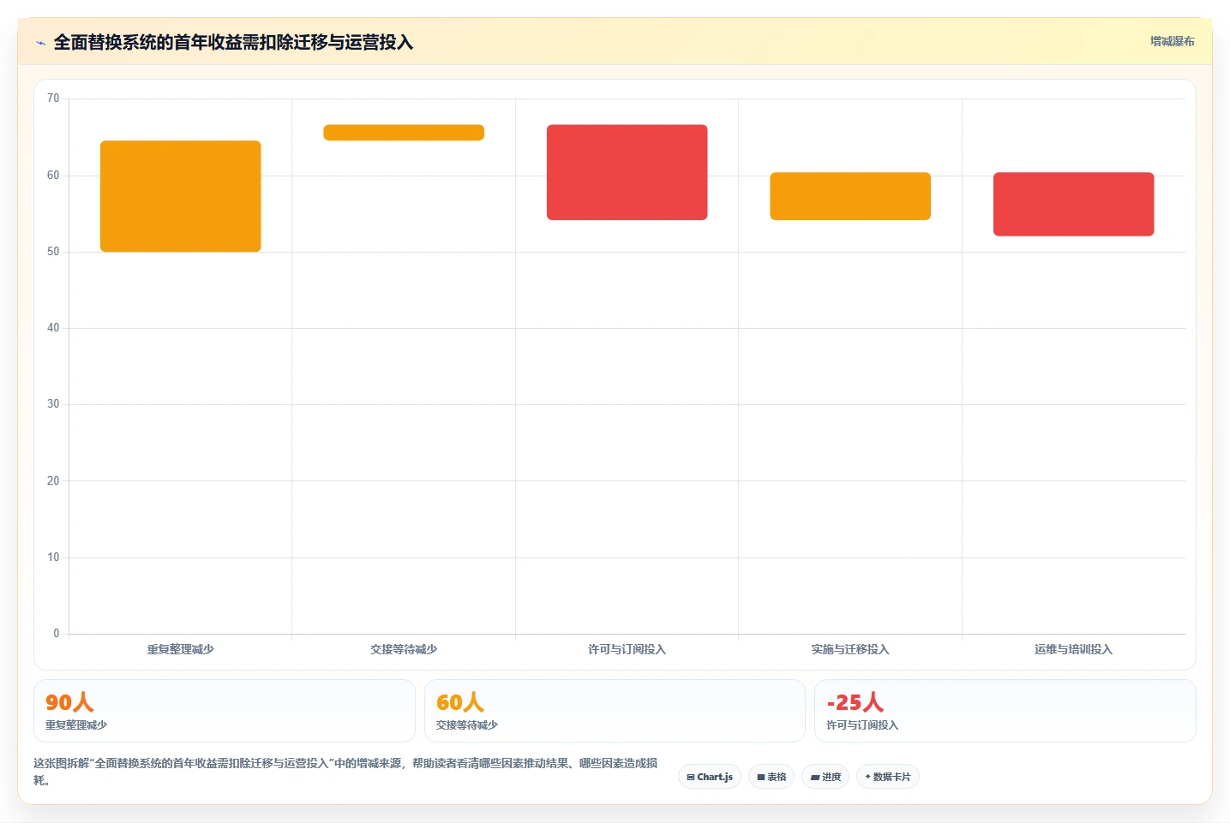Click the x-axis label 交接等待减少
The image size is (1230, 823).
(x=404, y=649)
